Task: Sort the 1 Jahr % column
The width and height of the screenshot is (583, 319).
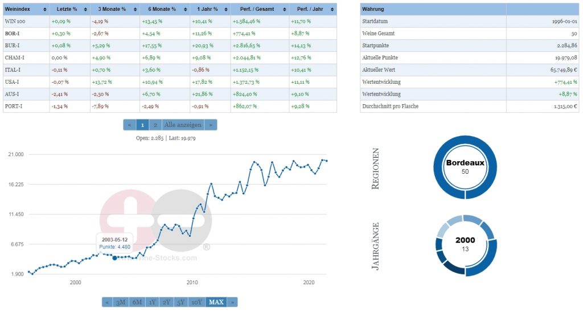Action: [225, 10]
